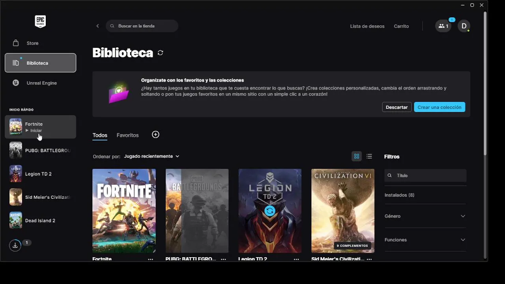Switch to the Todos tab
Screen dimensions: 505x284
[100, 135]
